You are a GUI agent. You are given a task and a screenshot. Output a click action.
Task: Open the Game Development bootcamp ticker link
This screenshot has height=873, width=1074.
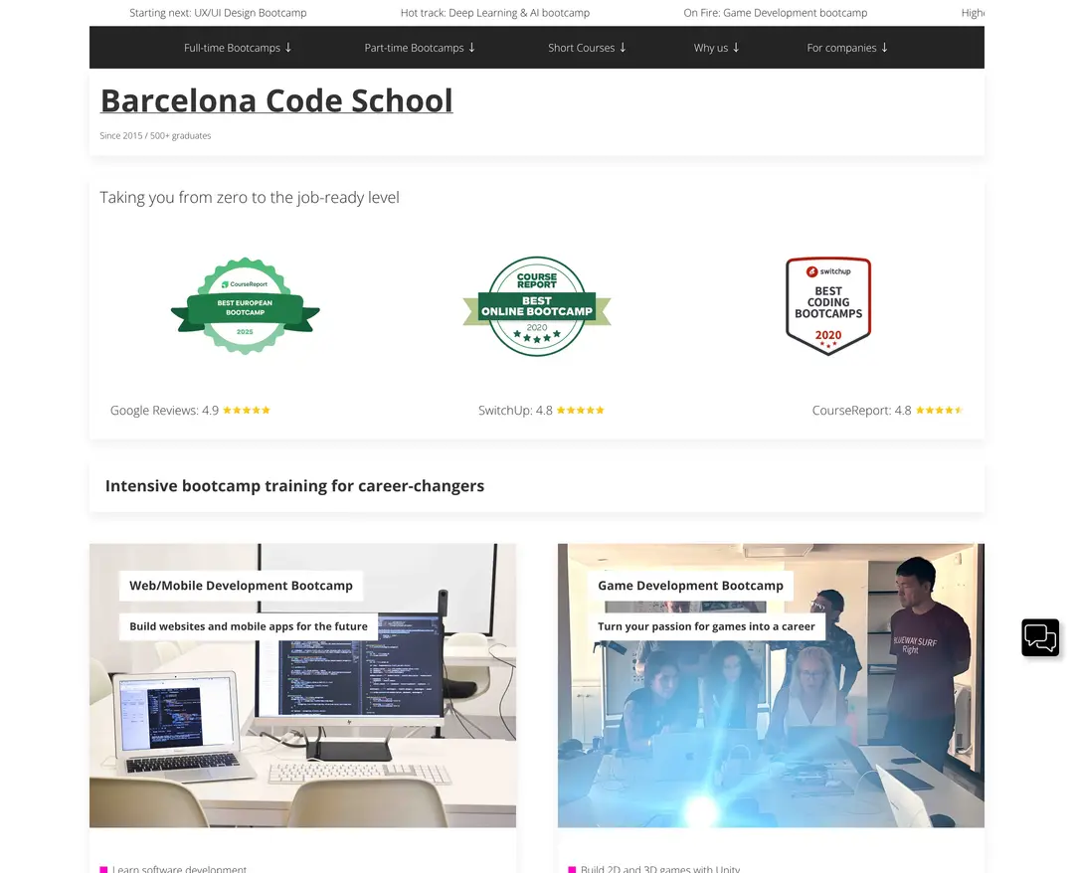pos(776,13)
